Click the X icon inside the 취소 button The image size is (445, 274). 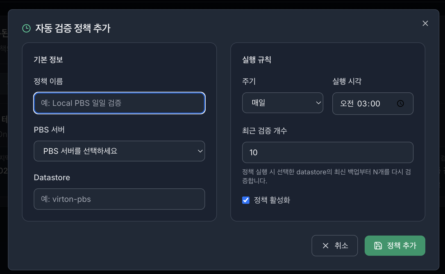pos(325,246)
